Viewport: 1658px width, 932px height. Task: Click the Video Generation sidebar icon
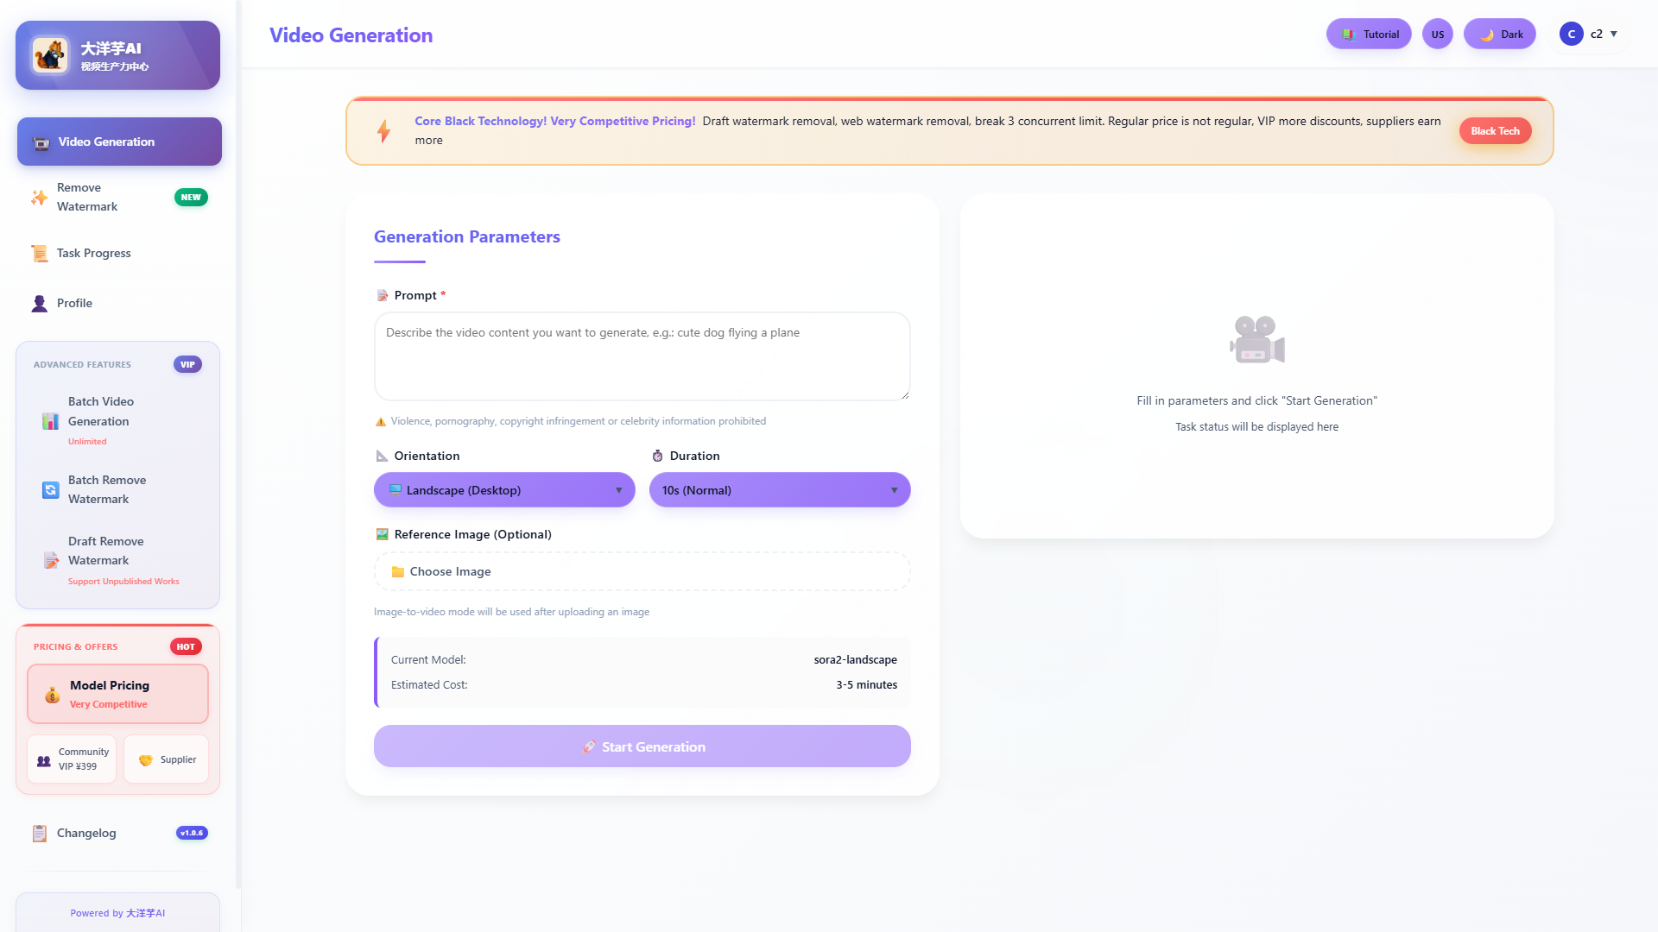[x=39, y=142]
